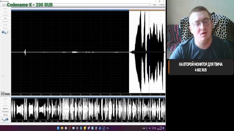Click the orange bar segment above selected region
The width and height of the screenshot is (234, 131).
point(147,10)
